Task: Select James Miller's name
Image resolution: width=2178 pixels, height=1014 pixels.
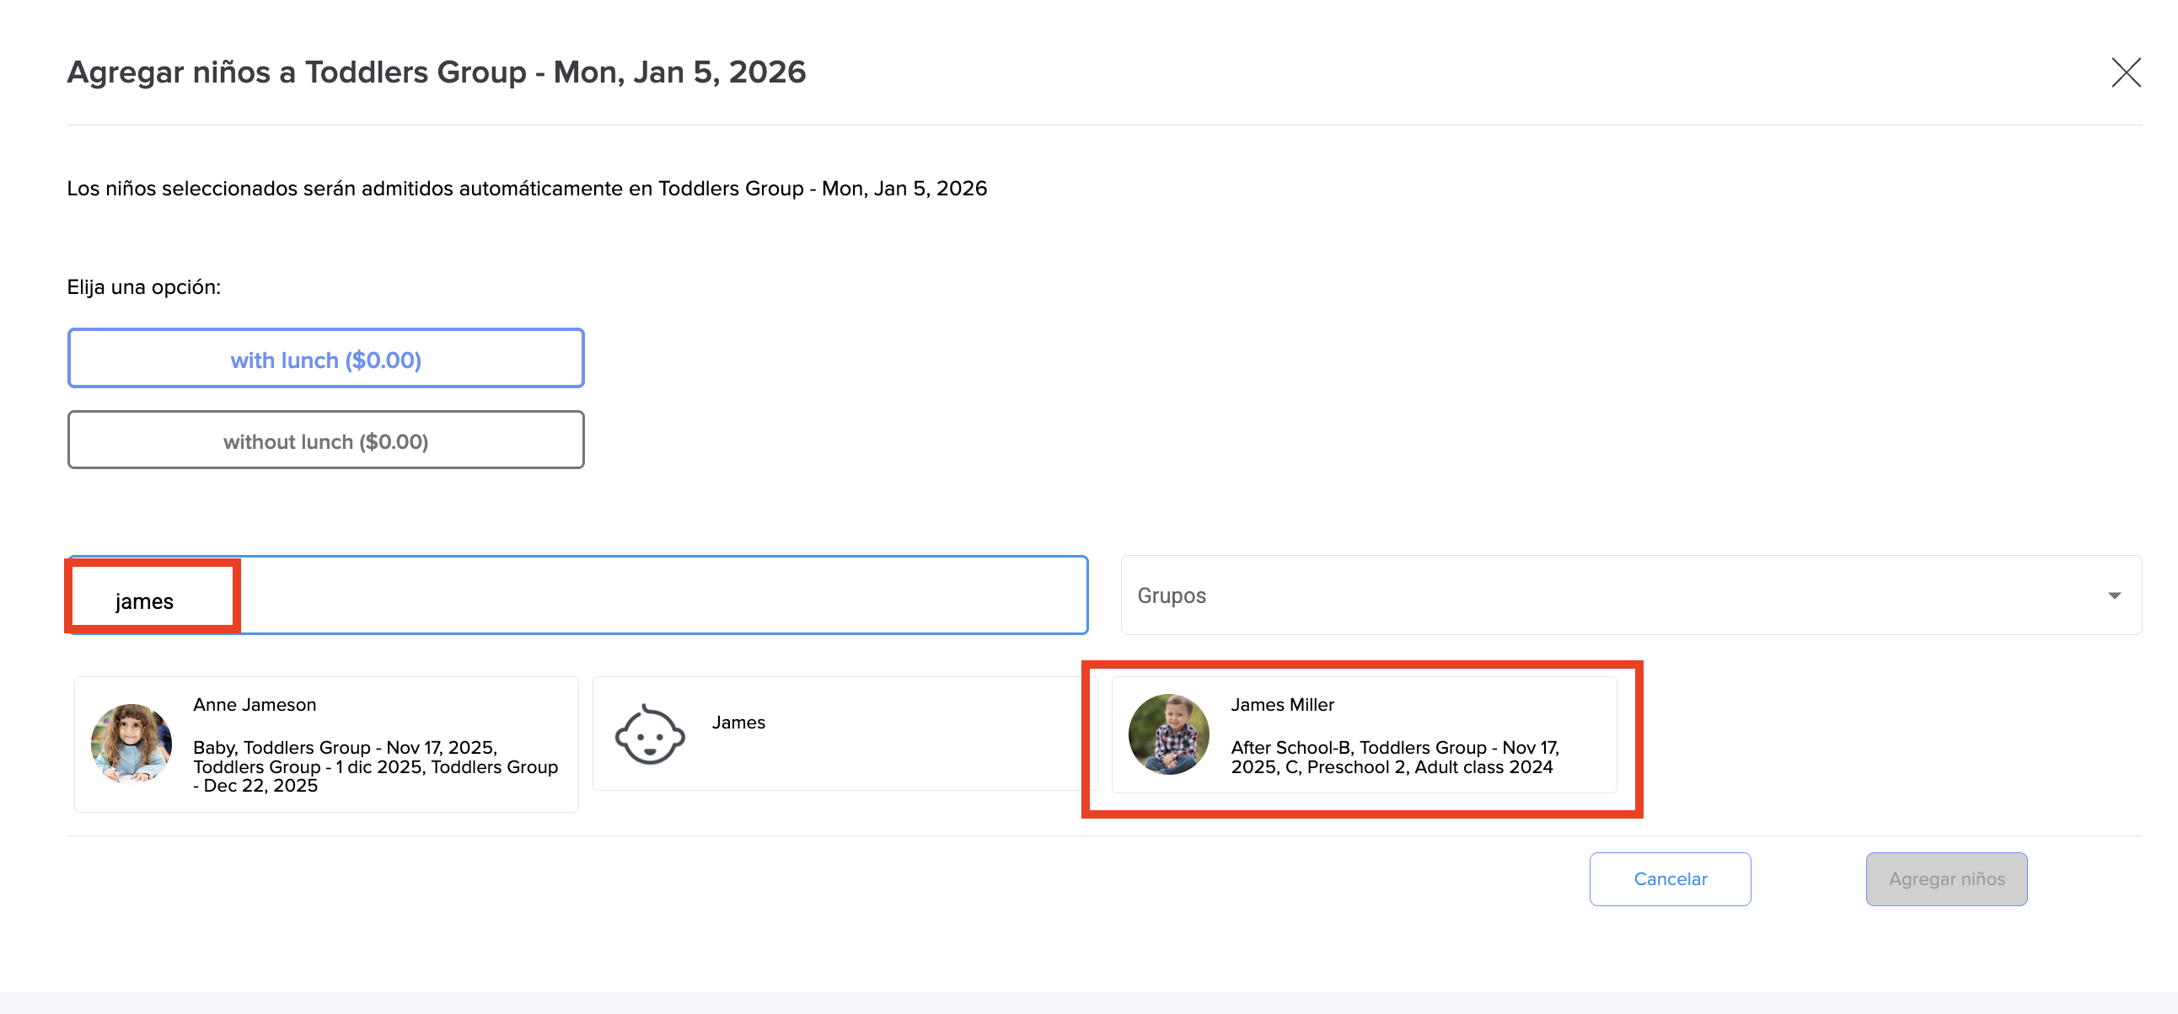Action: coord(1282,705)
